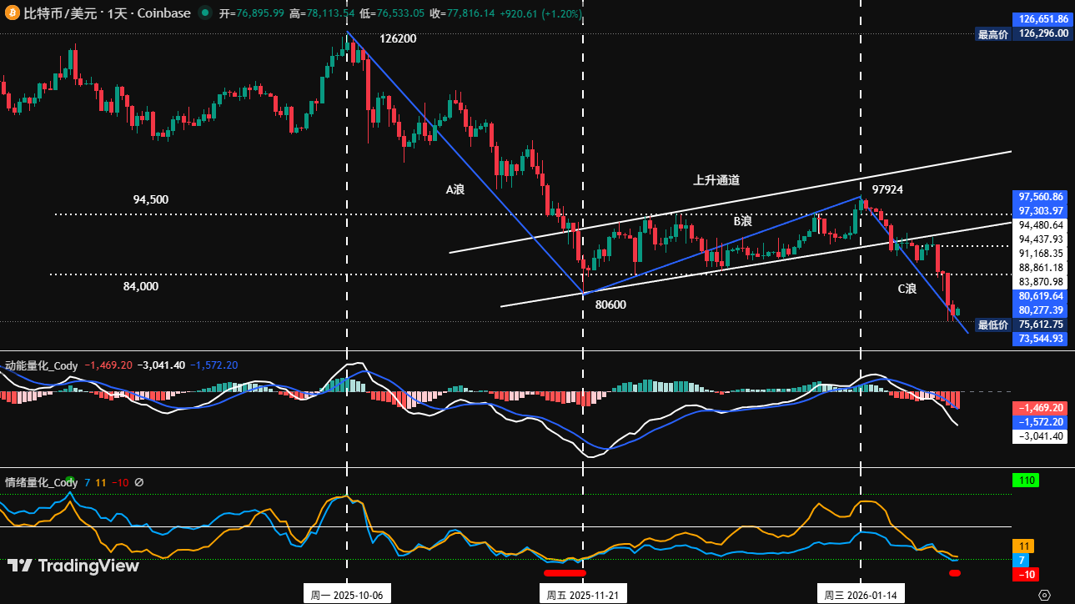Click the Bitcoin symbol logo icon
The image size is (1075, 604).
point(12,13)
